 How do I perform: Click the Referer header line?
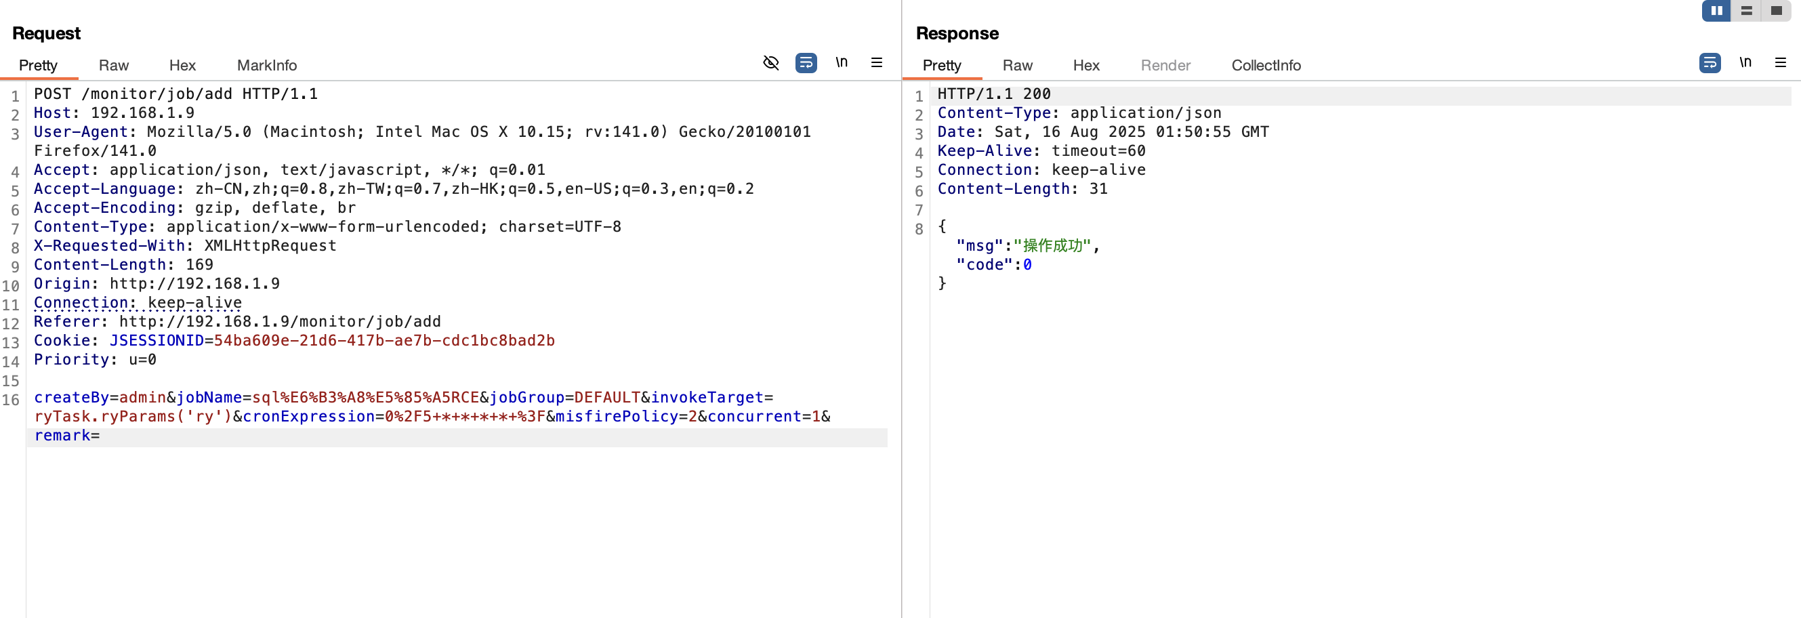pos(237,322)
